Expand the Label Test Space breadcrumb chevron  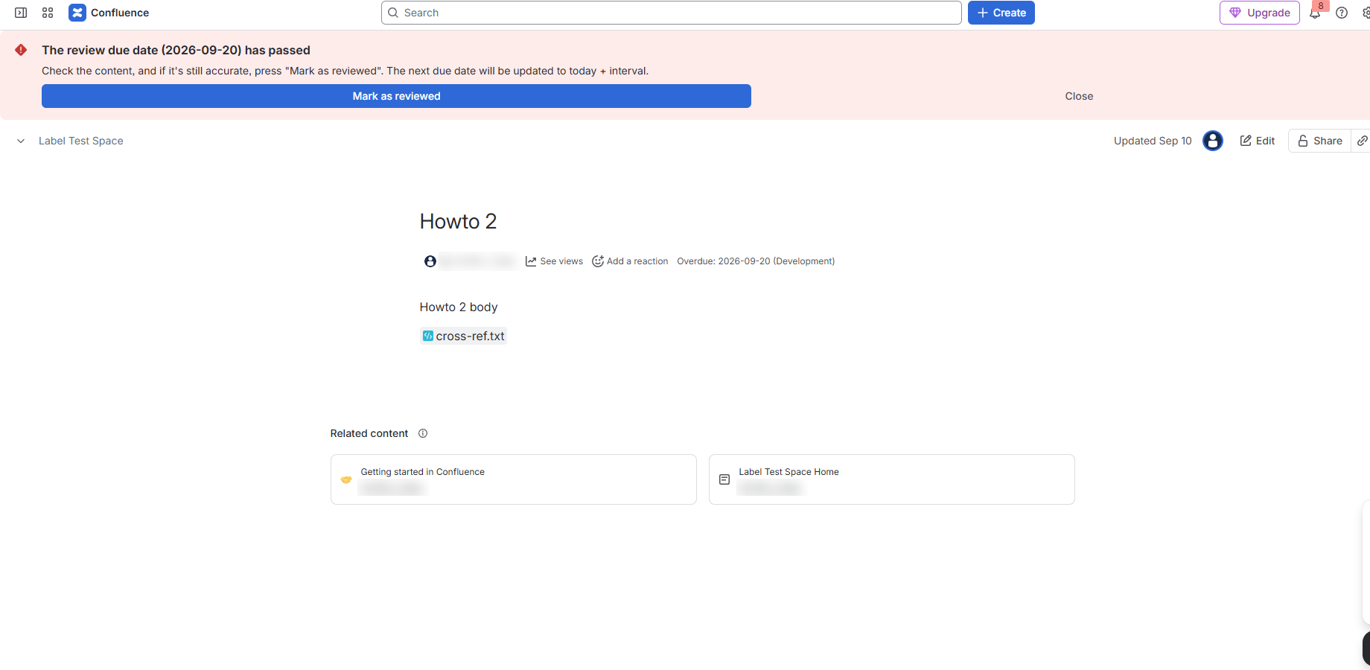21,141
